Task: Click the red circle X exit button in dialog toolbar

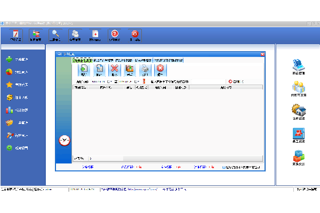Action: [161, 70]
